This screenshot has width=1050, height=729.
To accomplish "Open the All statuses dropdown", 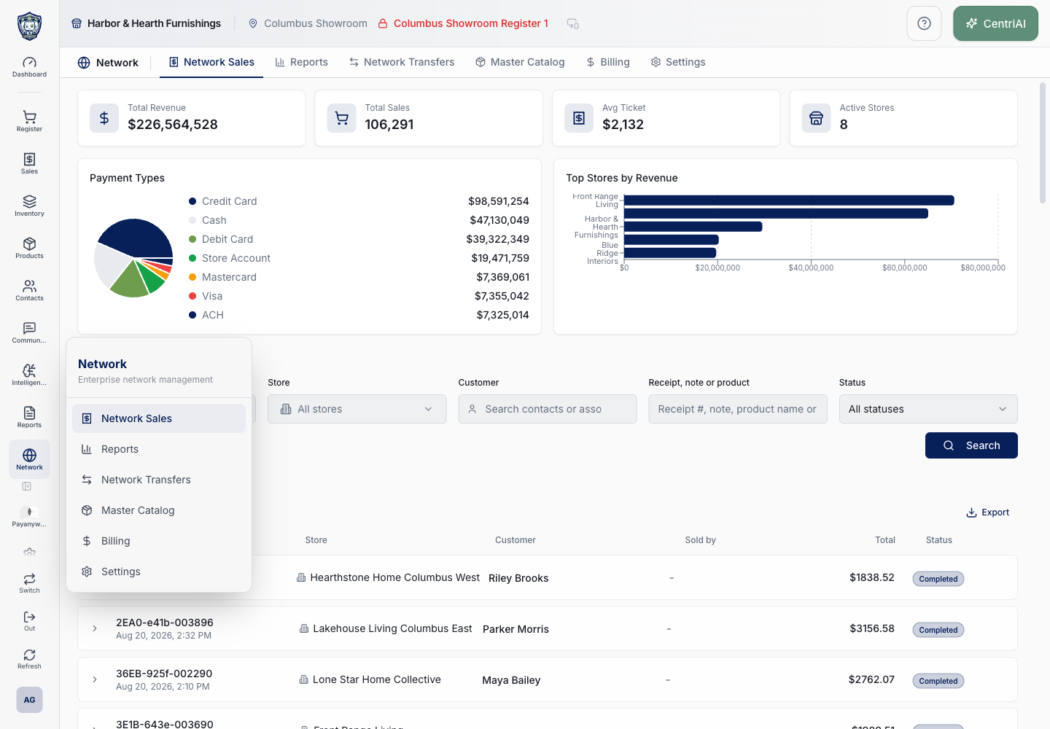I will pos(928,409).
